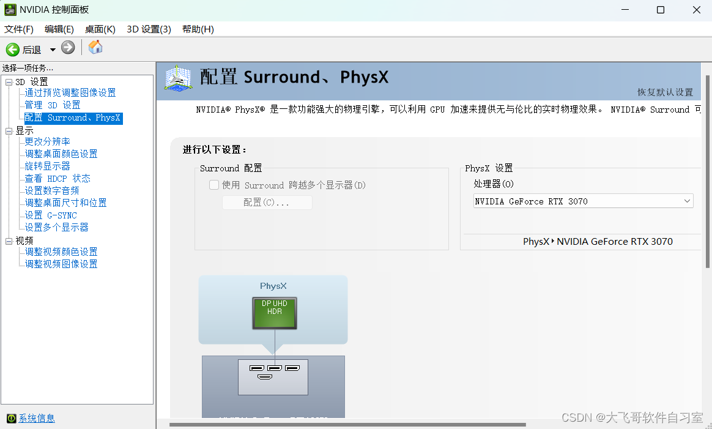712x429 pixels.
Task: Open the 文件(F) menu
Action: 18,29
